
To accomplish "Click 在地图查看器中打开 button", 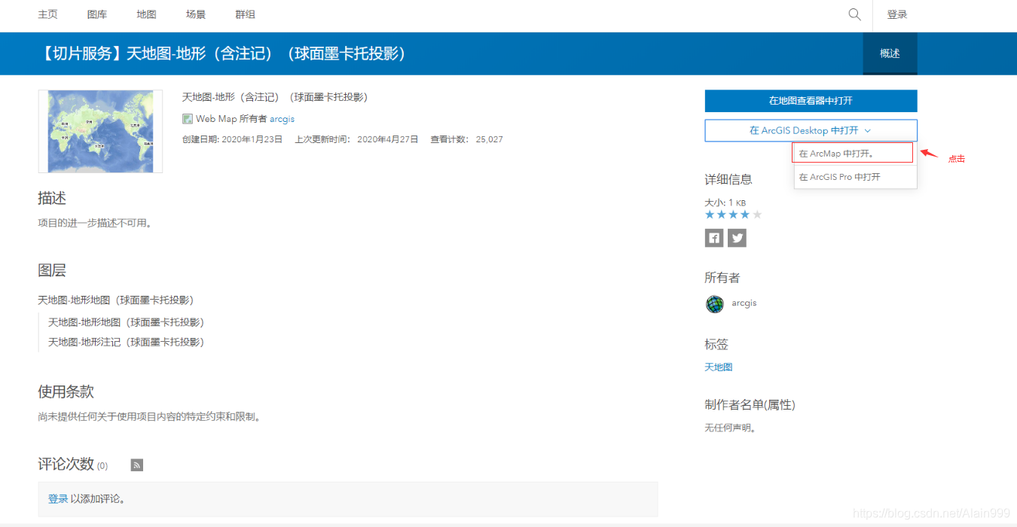I will pos(811,101).
